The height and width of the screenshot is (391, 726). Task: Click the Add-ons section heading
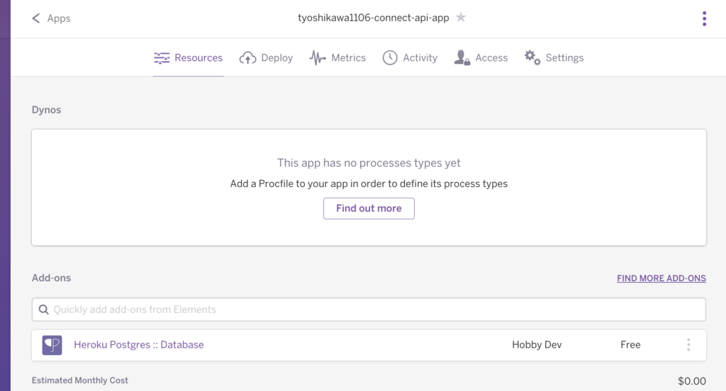[x=51, y=278]
